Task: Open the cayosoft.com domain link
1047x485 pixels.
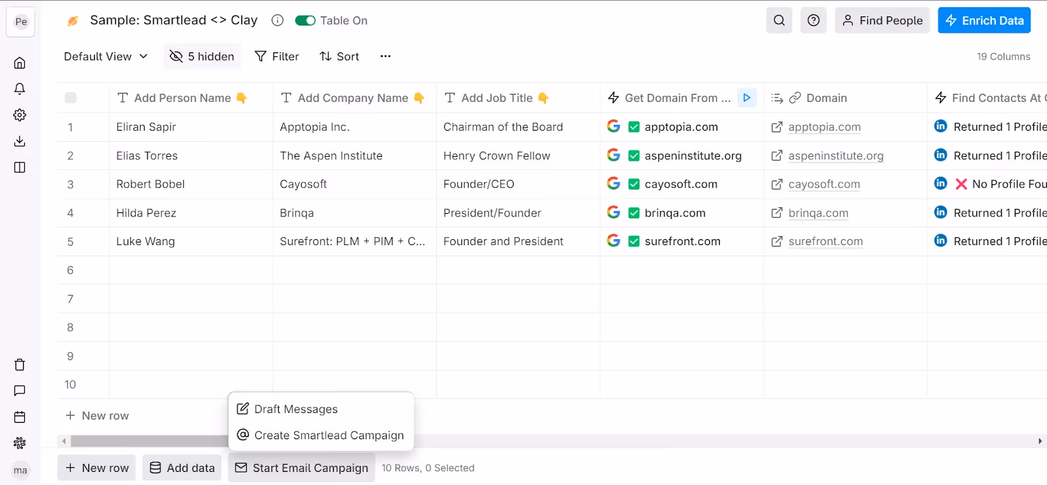Action: tap(825, 184)
